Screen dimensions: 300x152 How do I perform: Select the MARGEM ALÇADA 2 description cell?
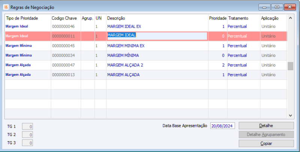(157, 65)
